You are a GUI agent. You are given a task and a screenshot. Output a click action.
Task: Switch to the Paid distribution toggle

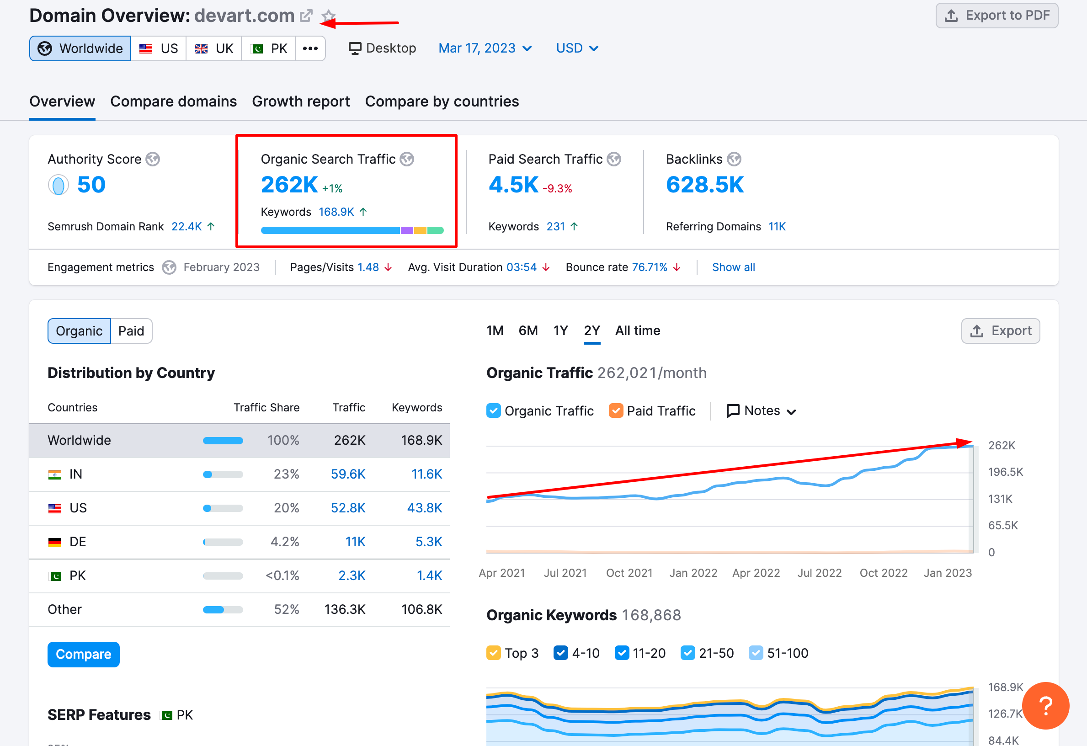131,331
